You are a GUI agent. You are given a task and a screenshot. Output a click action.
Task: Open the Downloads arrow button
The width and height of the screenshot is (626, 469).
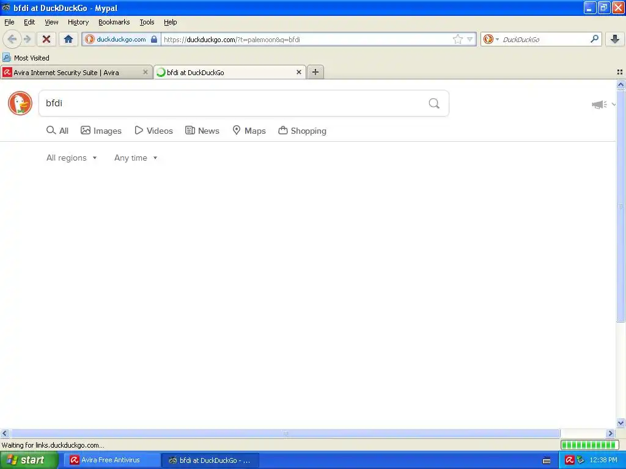tap(615, 39)
